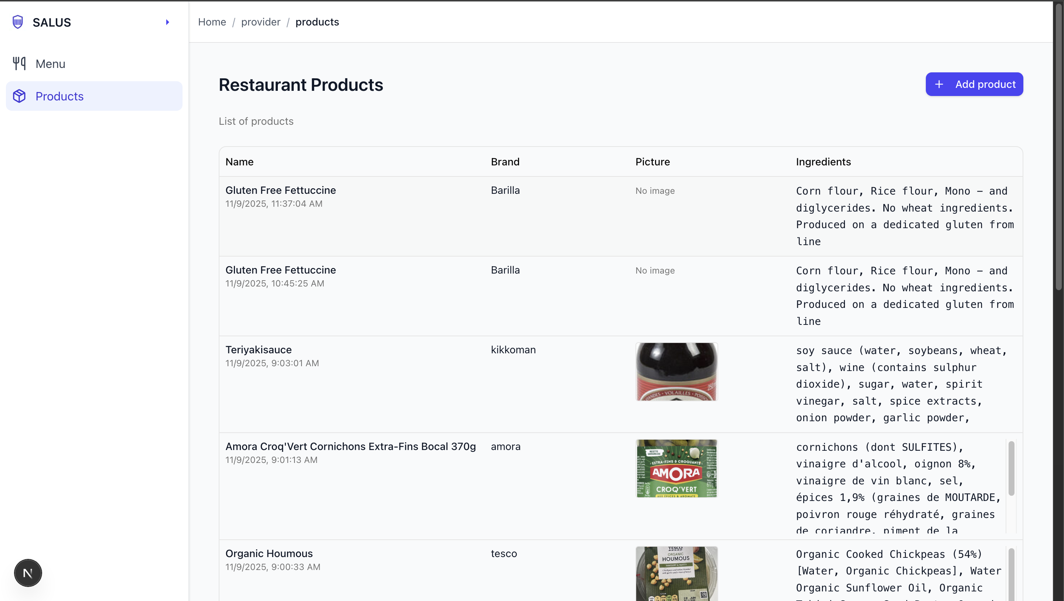Open the Next.js dev tools N icon
The image size is (1064, 601).
point(28,573)
